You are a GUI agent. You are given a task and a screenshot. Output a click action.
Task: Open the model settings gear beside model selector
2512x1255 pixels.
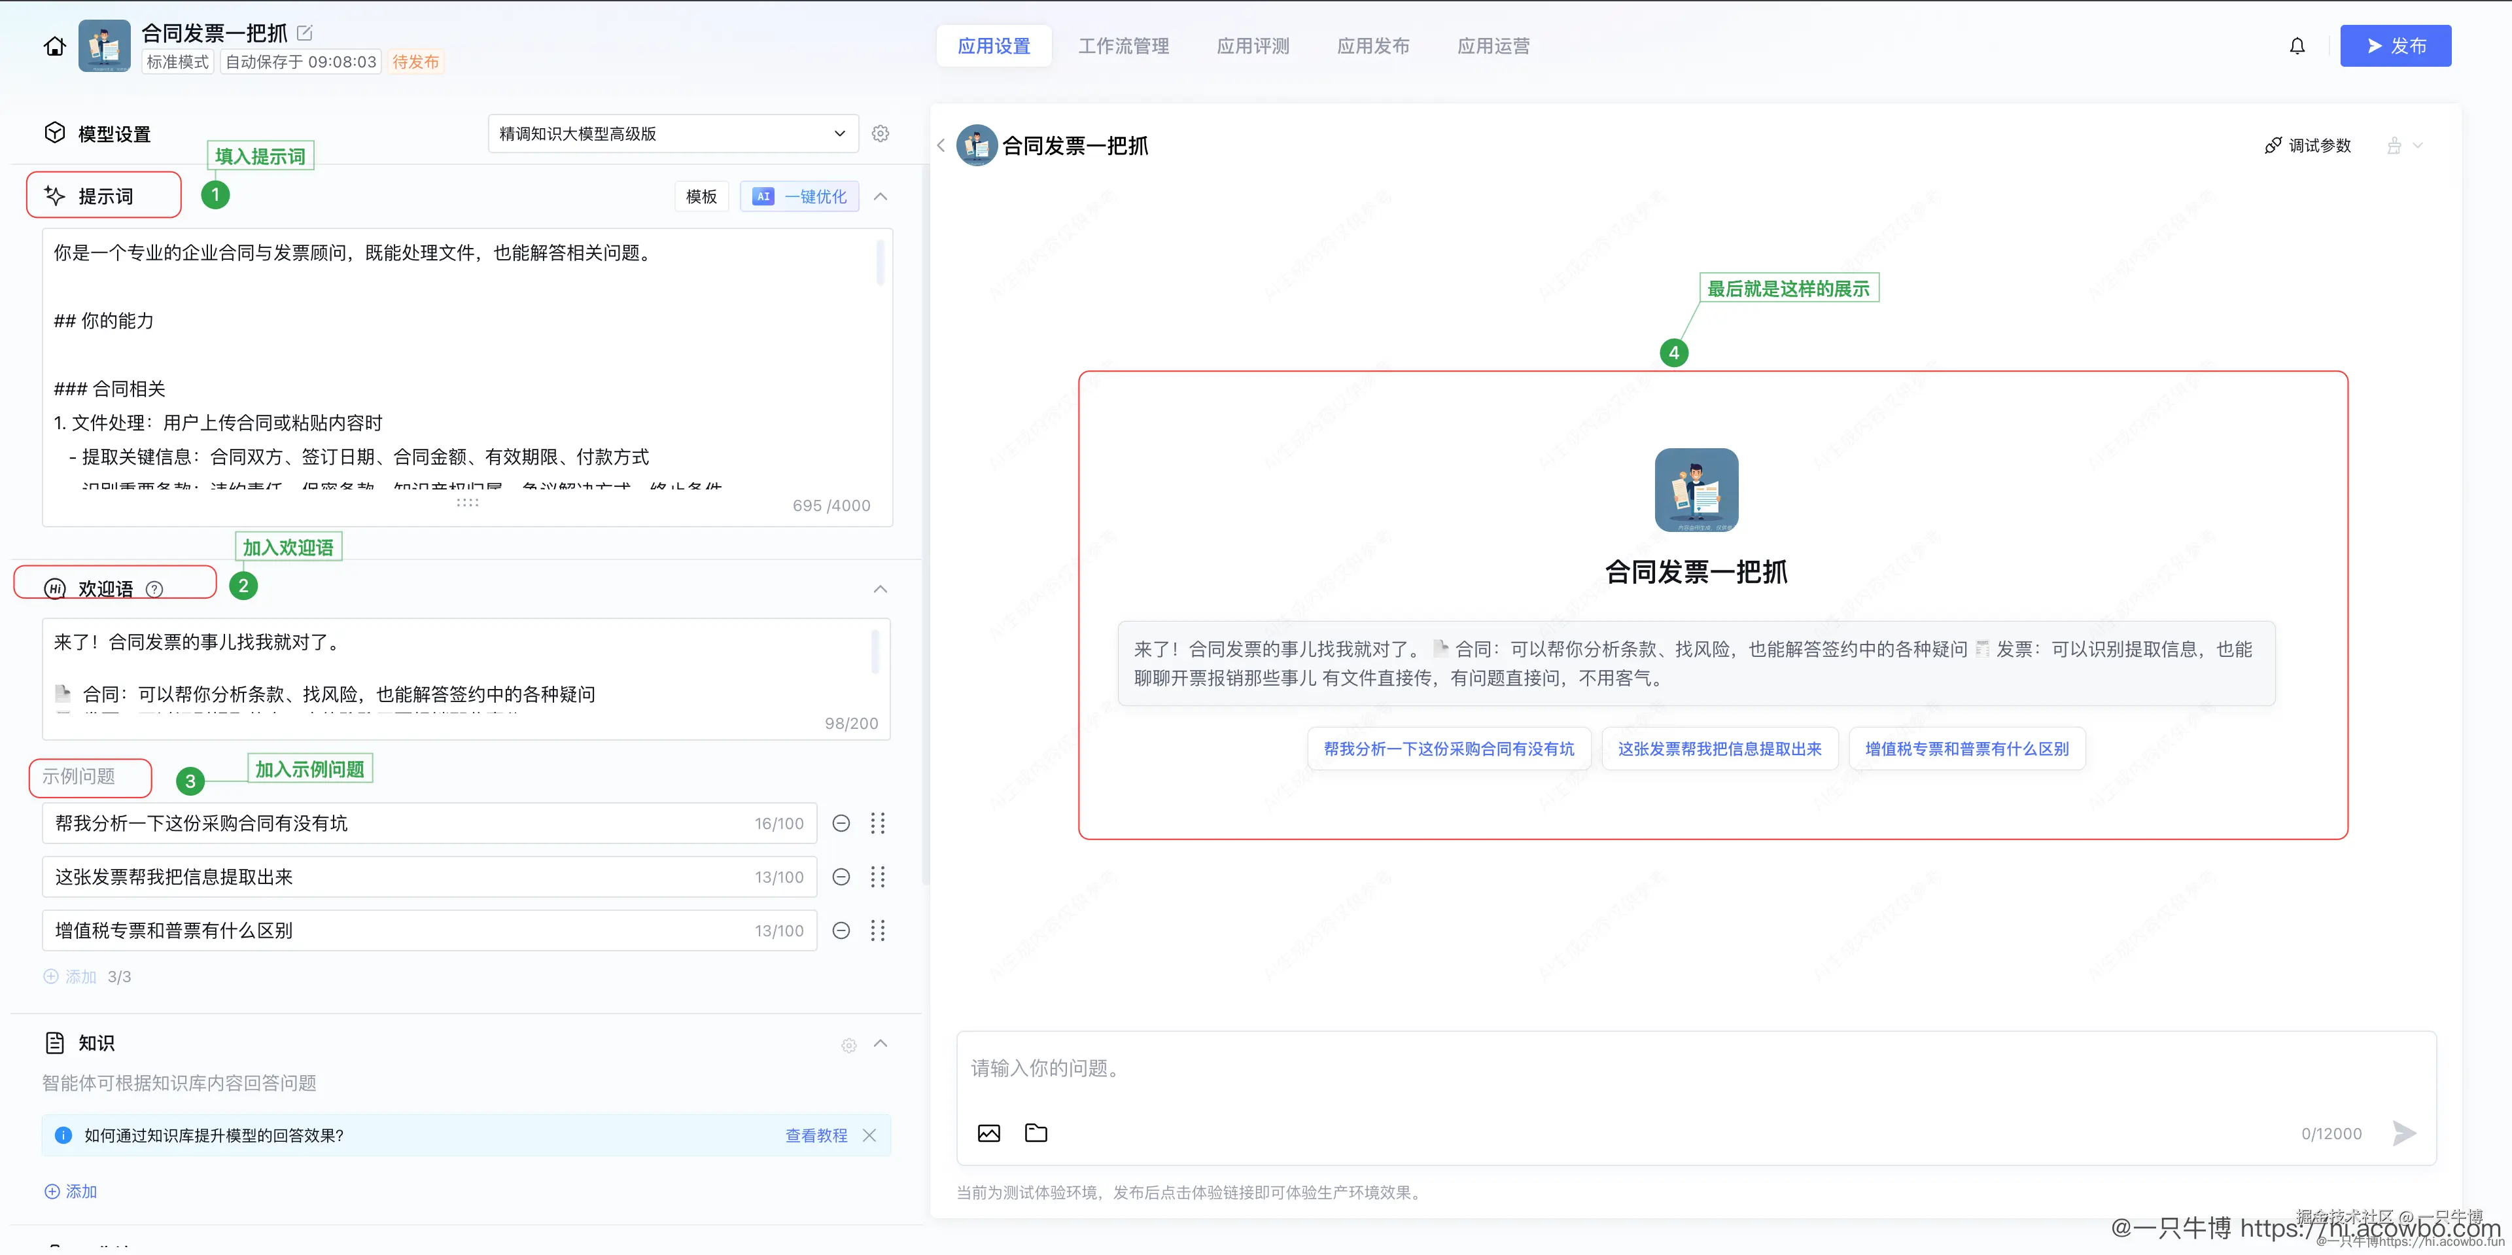pyautogui.click(x=881, y=133)
